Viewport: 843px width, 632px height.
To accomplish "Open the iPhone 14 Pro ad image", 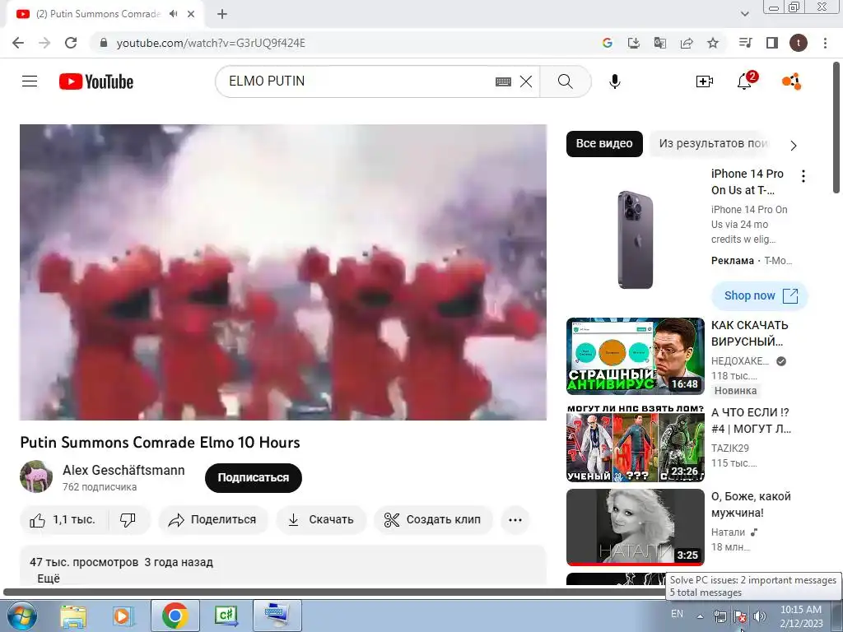I will [x=636, y=239].
